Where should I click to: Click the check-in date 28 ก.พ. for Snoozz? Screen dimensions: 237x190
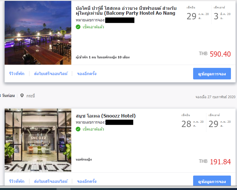tap(193, 124)
